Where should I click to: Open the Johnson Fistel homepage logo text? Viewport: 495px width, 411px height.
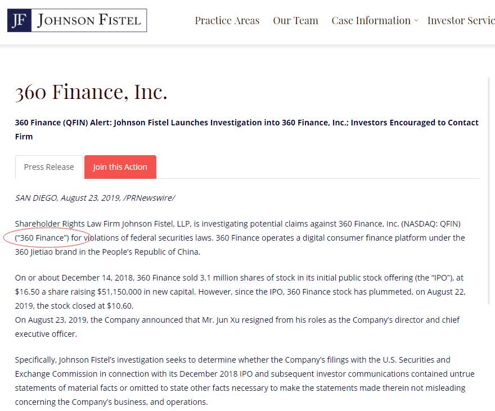(89, 20)
